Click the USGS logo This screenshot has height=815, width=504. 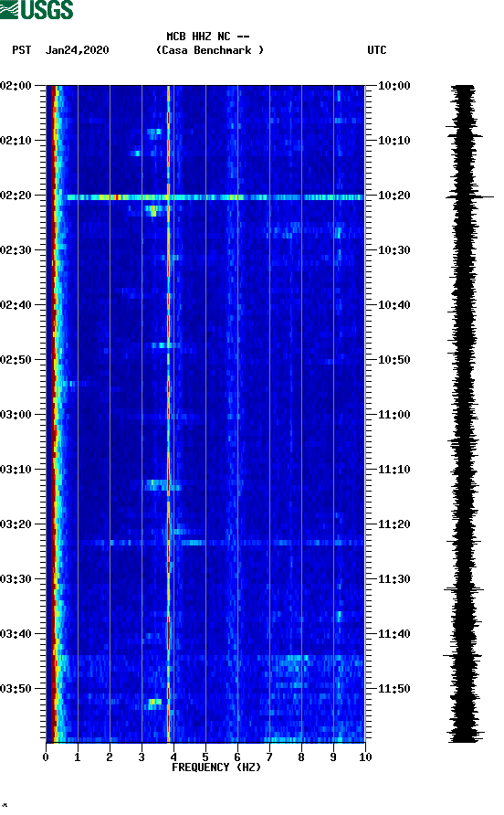pos(37,9)
